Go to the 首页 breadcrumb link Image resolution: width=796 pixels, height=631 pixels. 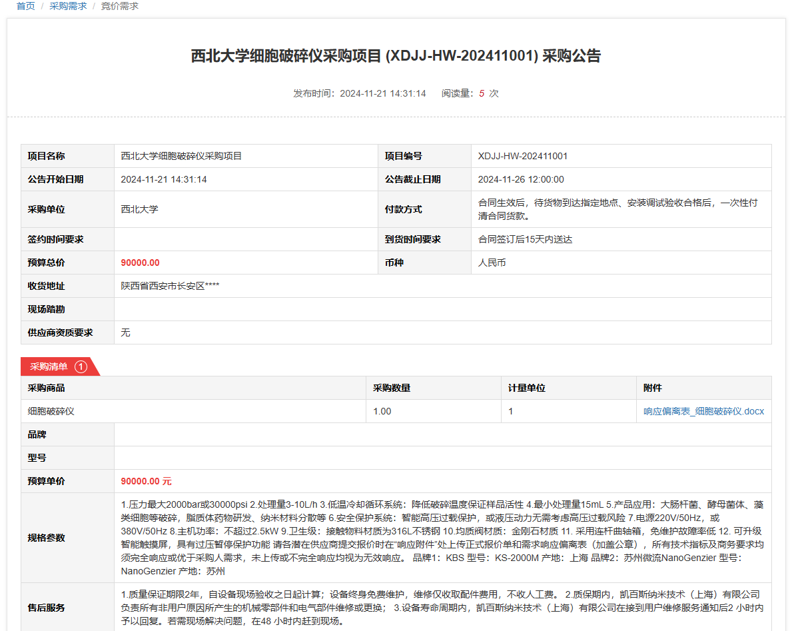click(x=25, y=6)
